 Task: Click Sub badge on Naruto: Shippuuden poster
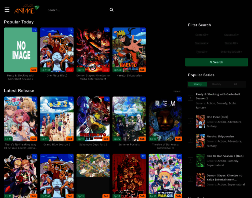click(x=142, y=70)
